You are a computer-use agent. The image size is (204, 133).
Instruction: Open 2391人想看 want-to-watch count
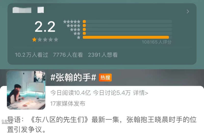tap(103, 55)
